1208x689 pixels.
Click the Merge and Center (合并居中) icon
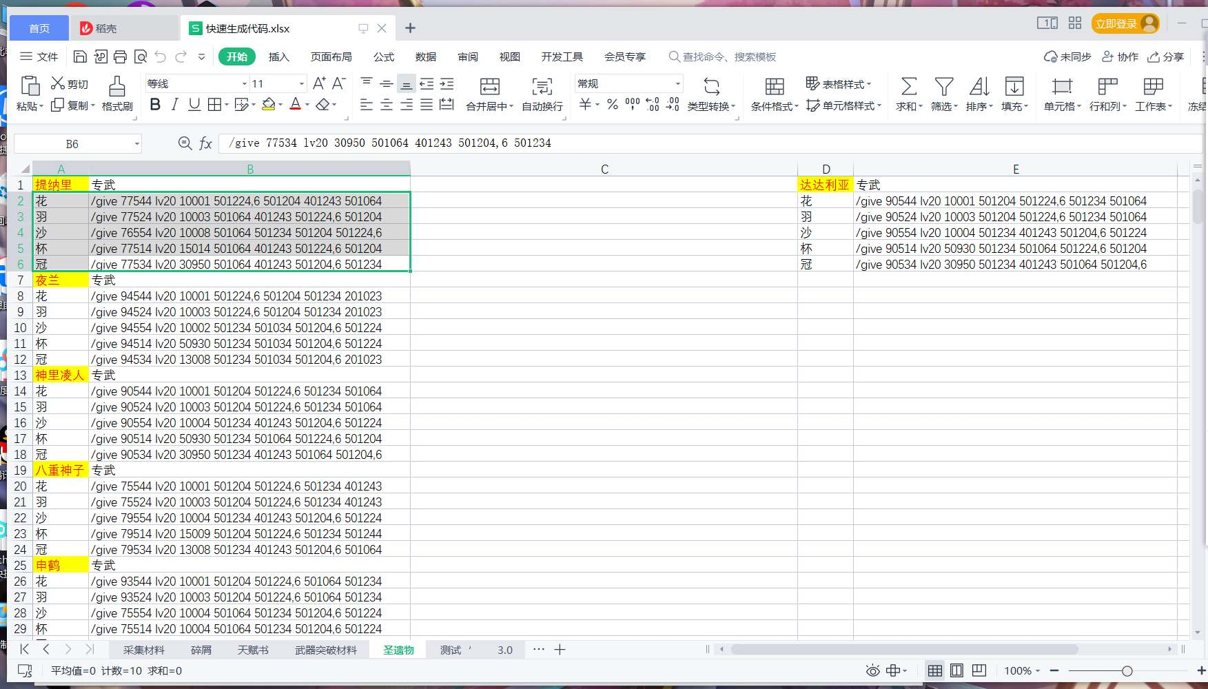tap(489, 86)
